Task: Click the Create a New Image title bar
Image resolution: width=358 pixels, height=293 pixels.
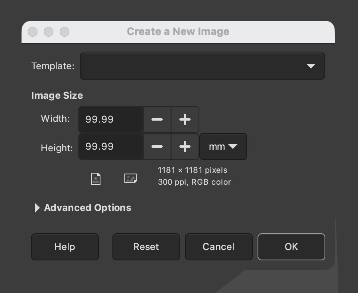Action: coord(178,31)
